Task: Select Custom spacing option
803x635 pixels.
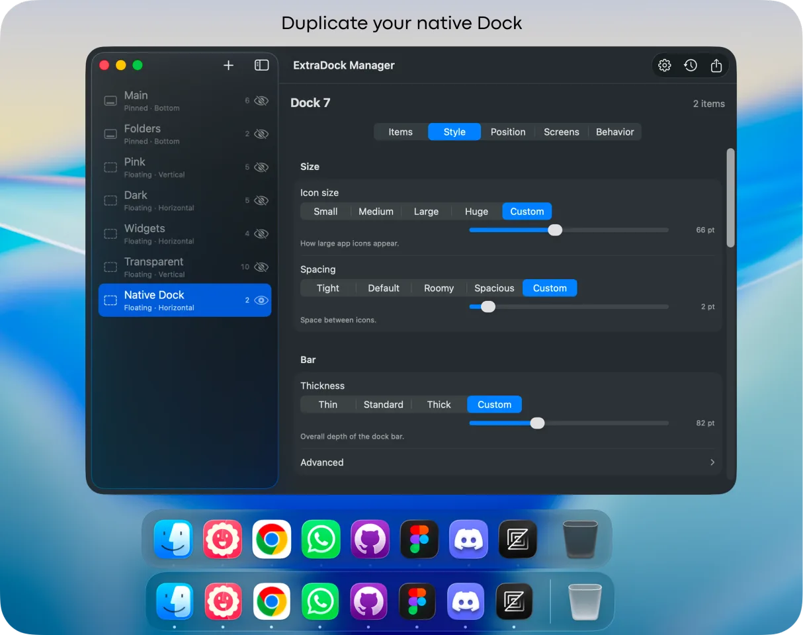Action: pyautogui.click(x=550, y=288)
